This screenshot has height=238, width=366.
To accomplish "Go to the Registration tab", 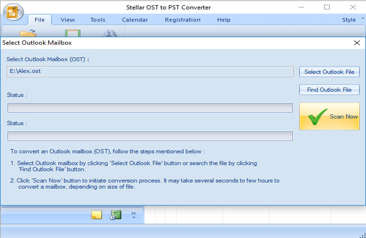I will (x=182, y=20).
